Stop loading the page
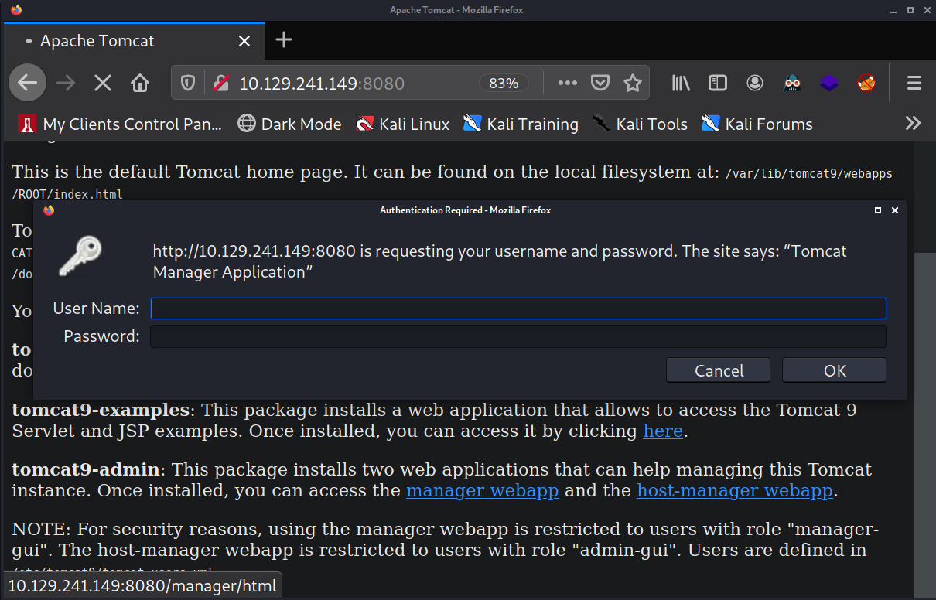This screenshot has width=936, height=600. click(103, 83)
